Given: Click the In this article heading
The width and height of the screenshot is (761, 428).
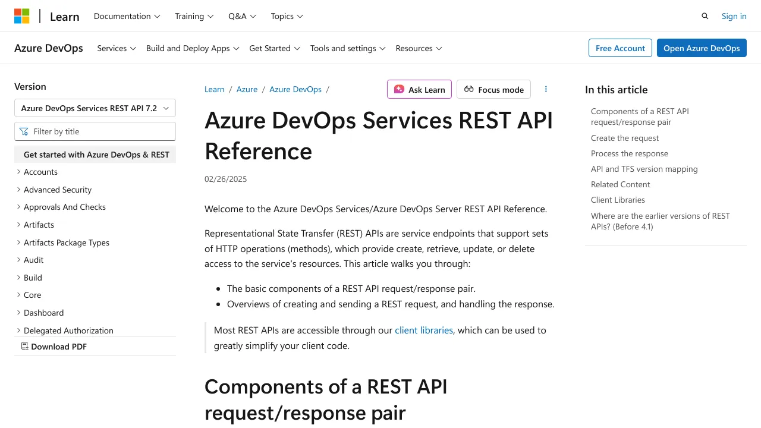Looking at the screenshot, I should [x=616, y=90].
